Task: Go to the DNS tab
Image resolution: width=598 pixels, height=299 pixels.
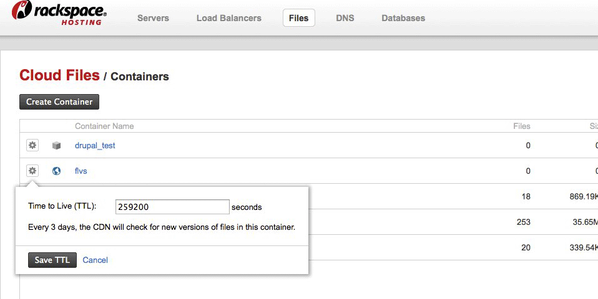Action: coord(345,18)
